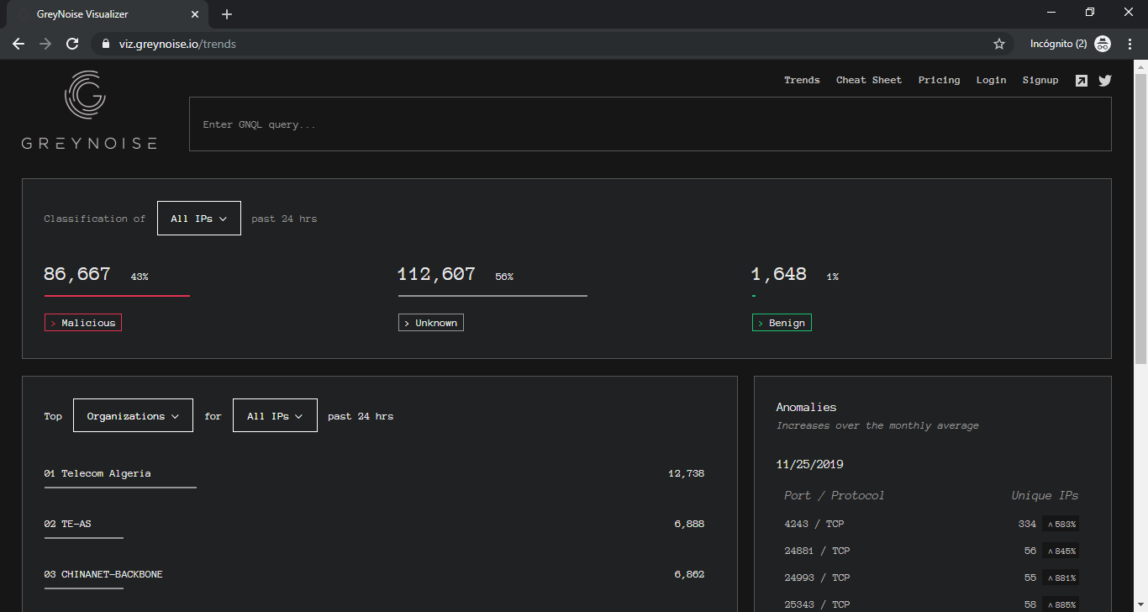Click the 1,648 benign count

pos(779,274)
